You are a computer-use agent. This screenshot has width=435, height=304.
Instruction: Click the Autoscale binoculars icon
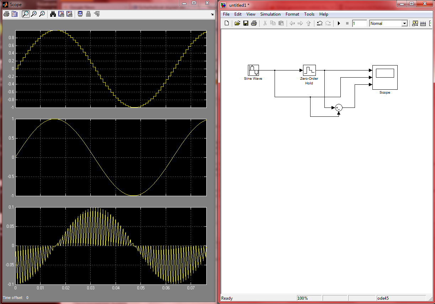(53, 14)
